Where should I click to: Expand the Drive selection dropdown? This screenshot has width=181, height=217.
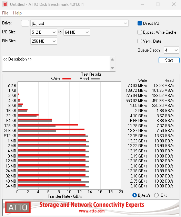(79, 23)
